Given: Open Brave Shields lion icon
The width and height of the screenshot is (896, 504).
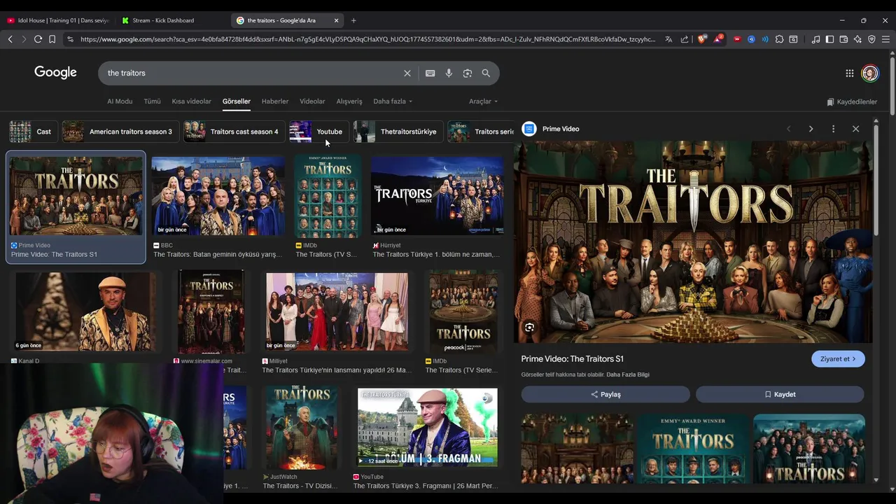Looking at the screenshot, I should click(x=702, y=39).
